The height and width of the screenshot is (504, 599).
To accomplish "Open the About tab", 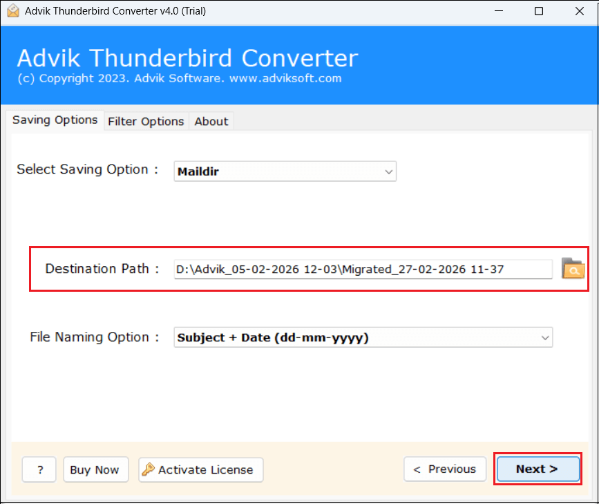I will click(211, 121).
